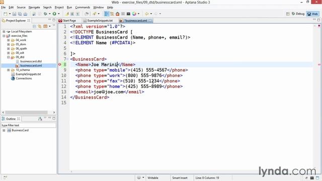The image size is (322, 181).
Task: Click the Outline sort icon
Action: (x=40, y=119)
